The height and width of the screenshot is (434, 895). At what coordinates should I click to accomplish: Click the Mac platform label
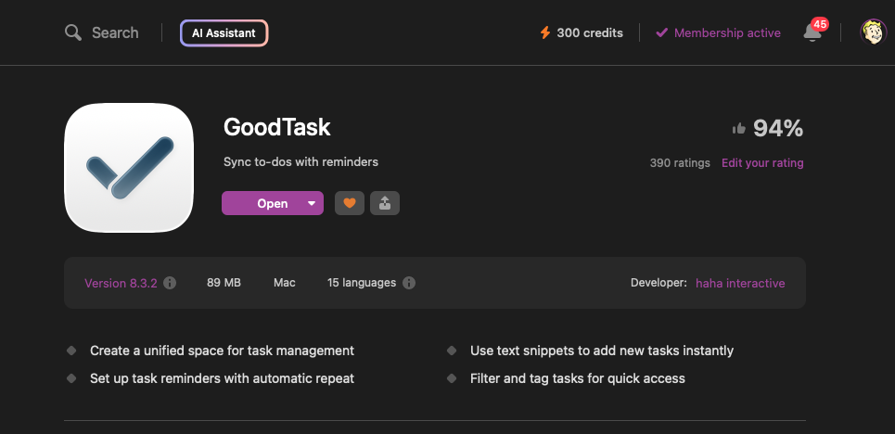pos(284,283)
